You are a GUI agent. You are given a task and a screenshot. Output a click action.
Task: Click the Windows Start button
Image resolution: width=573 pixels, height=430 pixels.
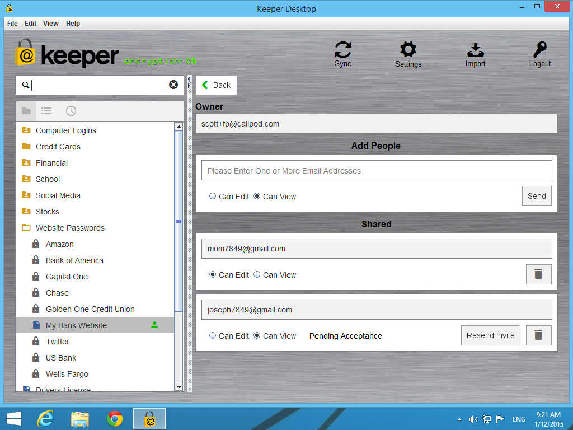[x=14, y=419]
